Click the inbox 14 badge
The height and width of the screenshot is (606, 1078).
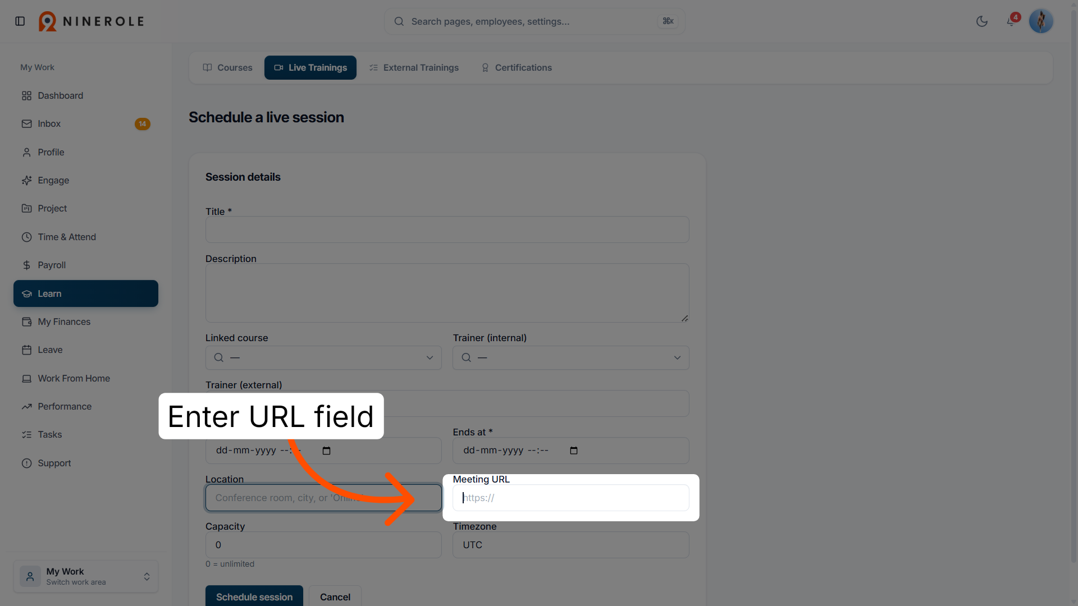143,124
